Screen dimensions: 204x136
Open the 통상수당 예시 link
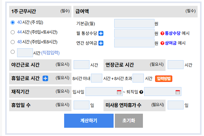(177, 33)
